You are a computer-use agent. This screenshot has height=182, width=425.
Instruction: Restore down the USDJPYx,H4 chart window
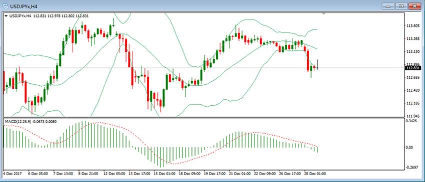click(x=401, y=5)
